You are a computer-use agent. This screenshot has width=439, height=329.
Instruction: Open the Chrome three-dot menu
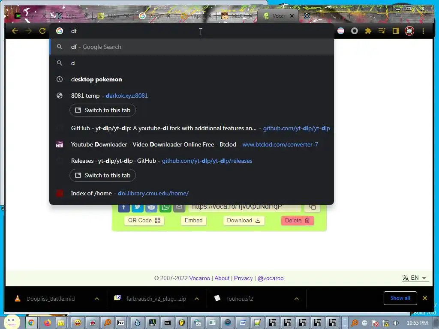423,31
